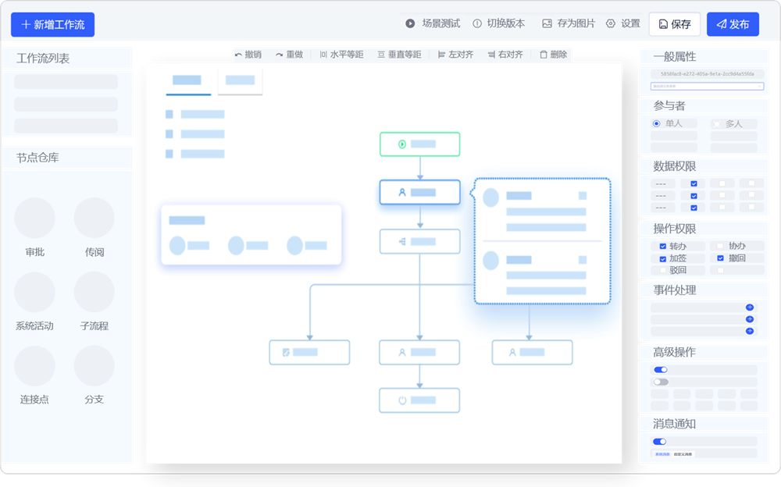Viewport: 781px width, 487px height.
Task: Click second plus button under 事件处理
Action: (x=750, y=319)
